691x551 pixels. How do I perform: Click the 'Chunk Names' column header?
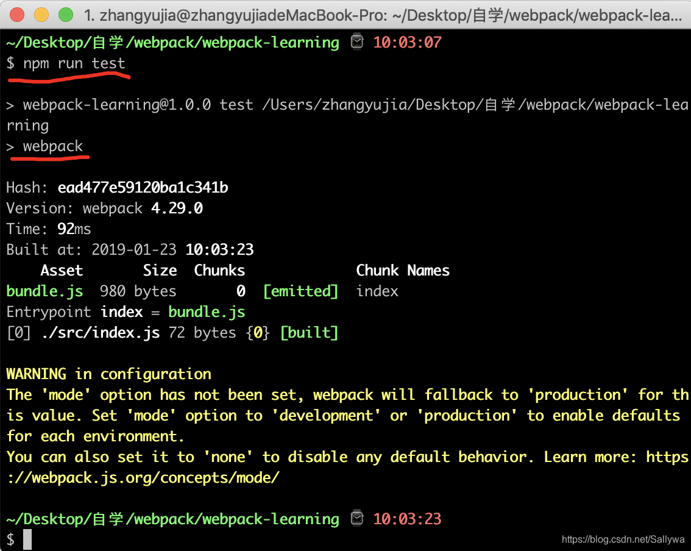(403, 270)
